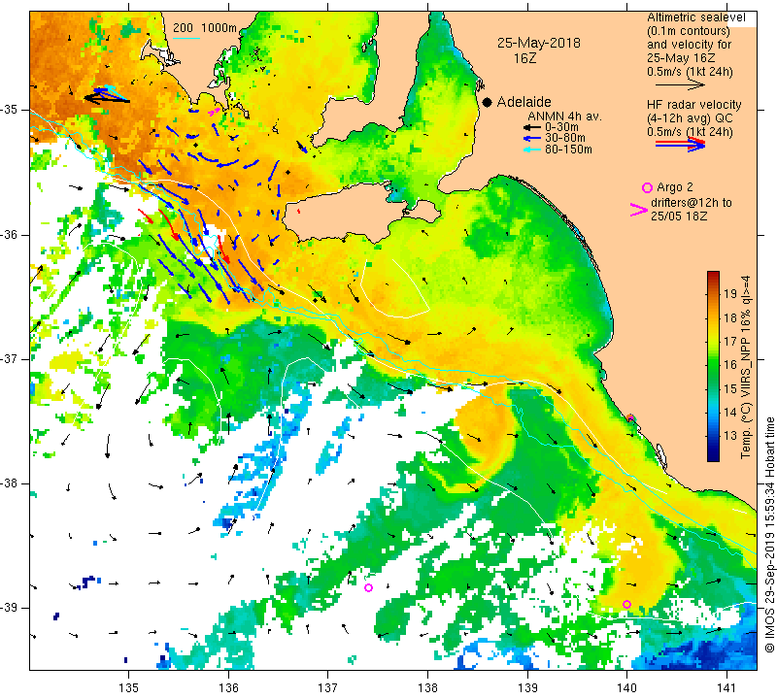Click the black Adelaide city marker dot
This screenshot has height=699, width=777.
coord(488,102)
